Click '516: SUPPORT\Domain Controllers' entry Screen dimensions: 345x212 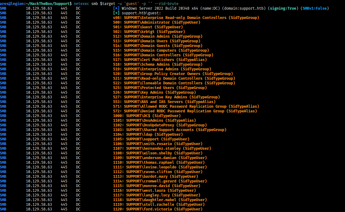coord(163,55)
